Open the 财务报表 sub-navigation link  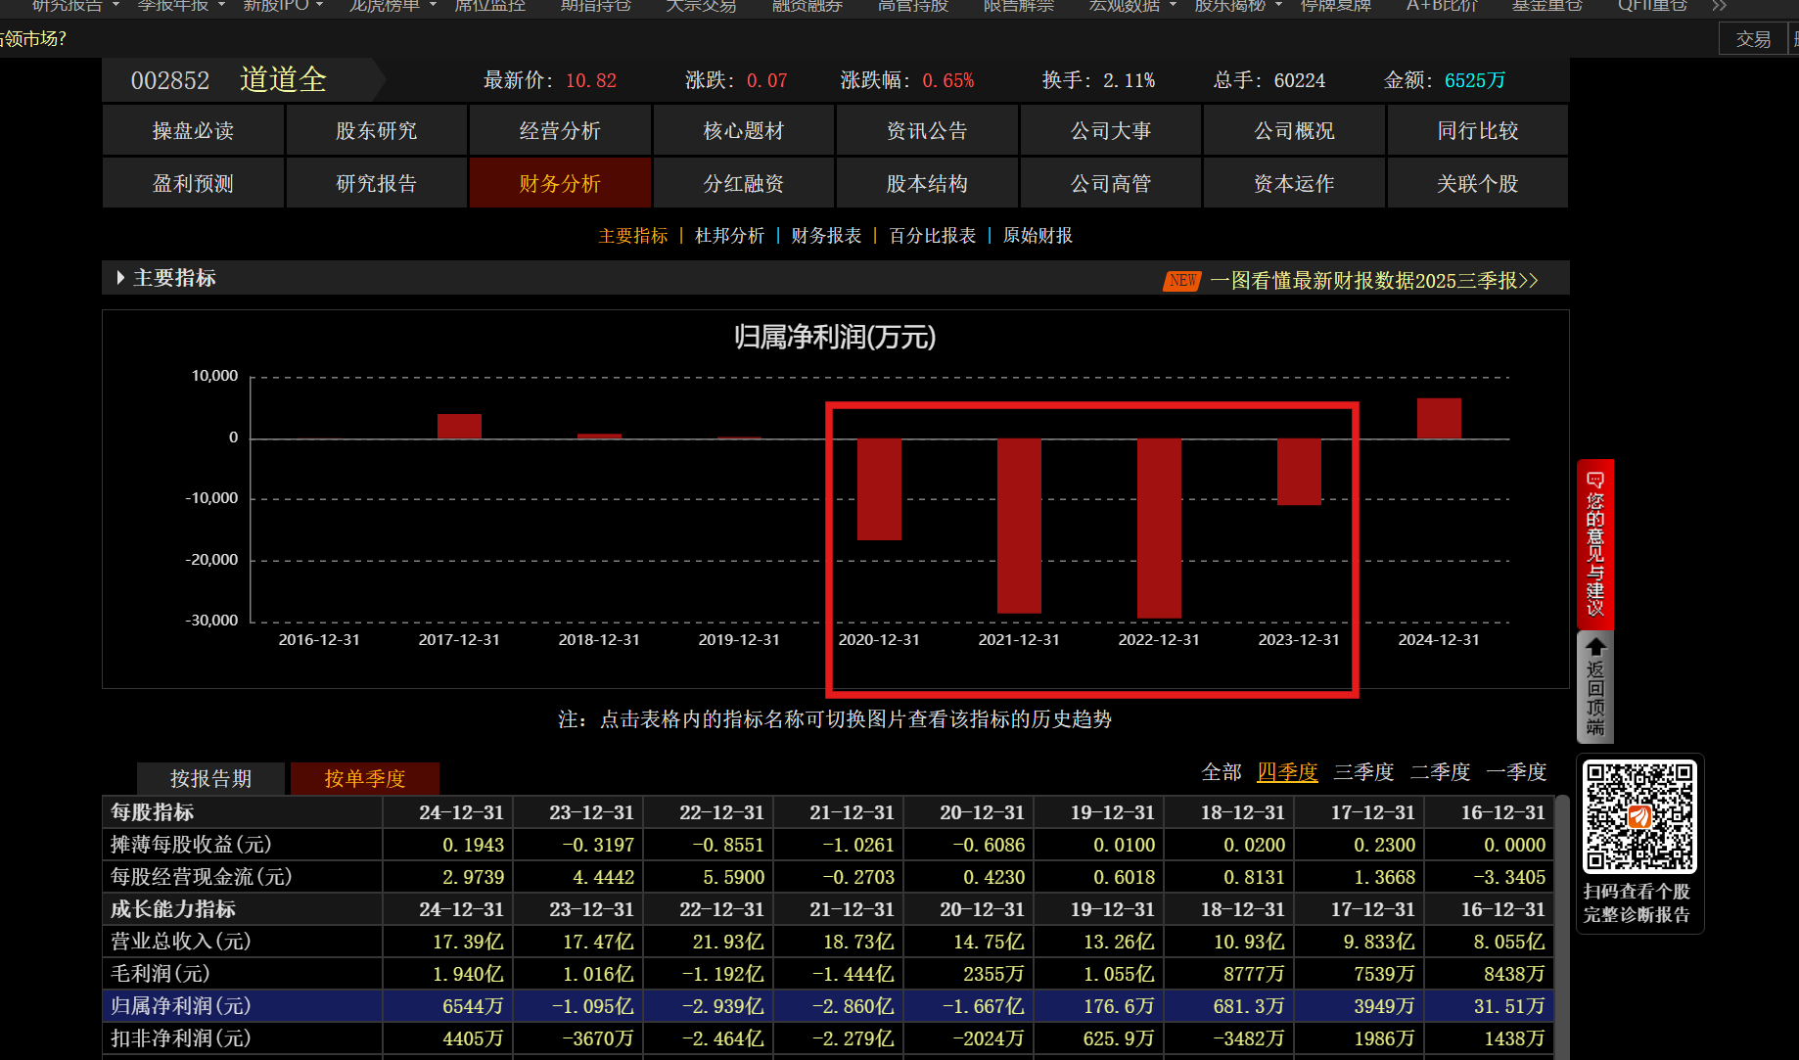click(826, 236)
